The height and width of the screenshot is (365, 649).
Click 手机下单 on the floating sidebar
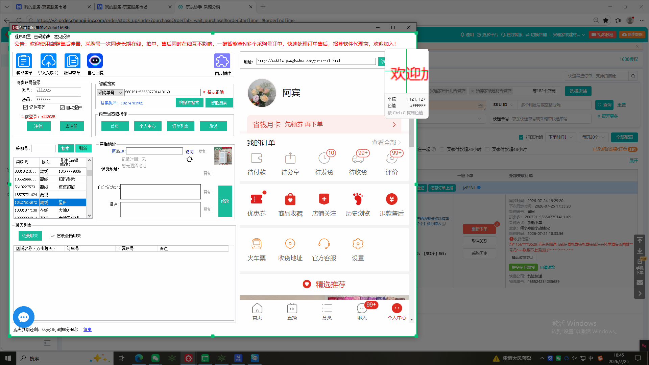tap(640, 267)
